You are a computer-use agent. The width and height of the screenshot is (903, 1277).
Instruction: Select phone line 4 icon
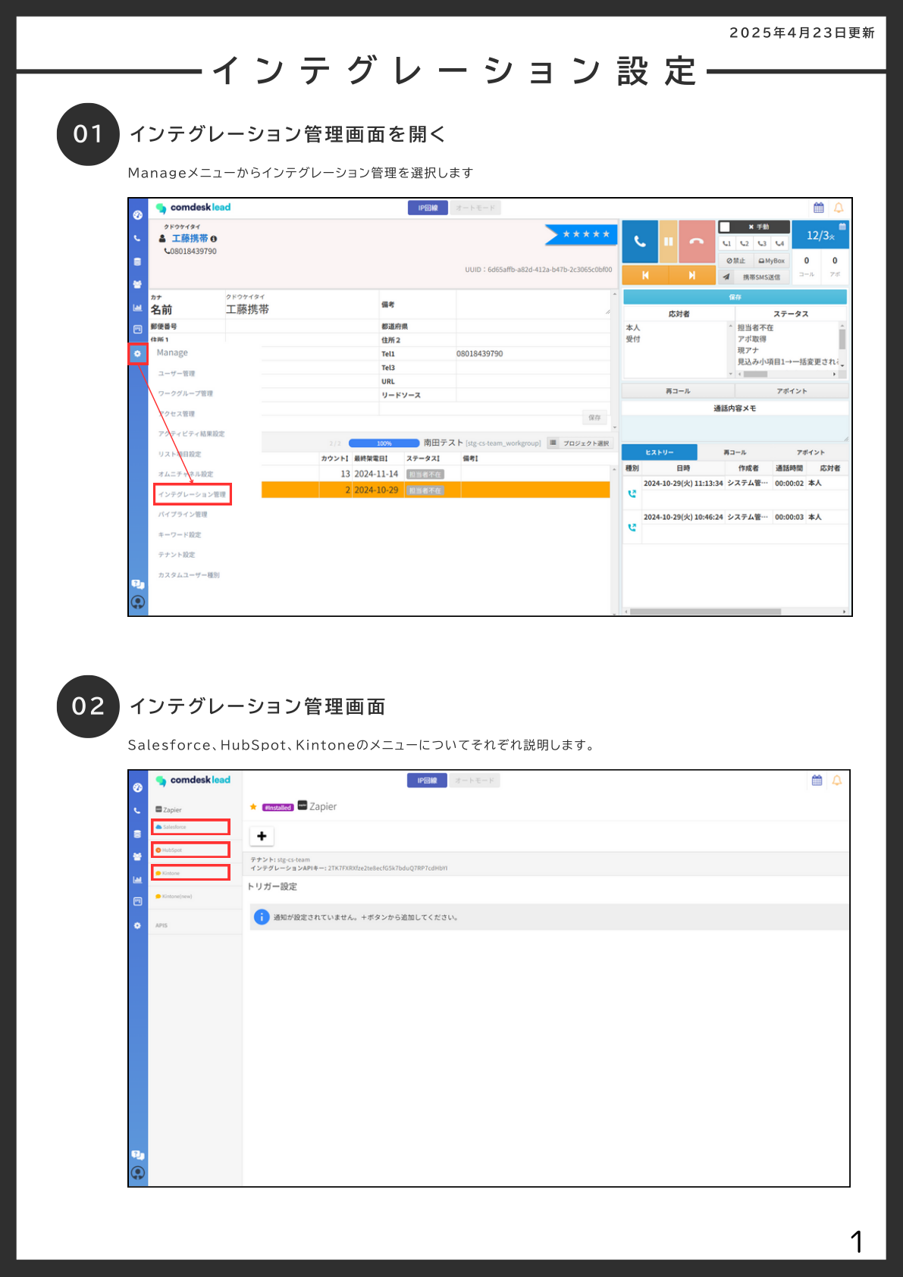[779, 243]
